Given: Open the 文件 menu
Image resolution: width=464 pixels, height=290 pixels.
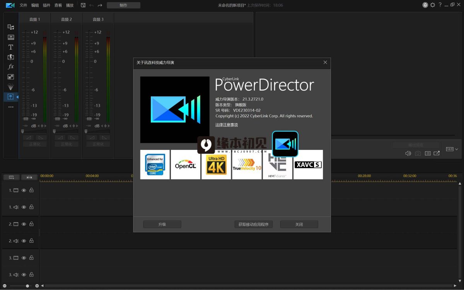Looking at the screenshot, I should (24, 5).
